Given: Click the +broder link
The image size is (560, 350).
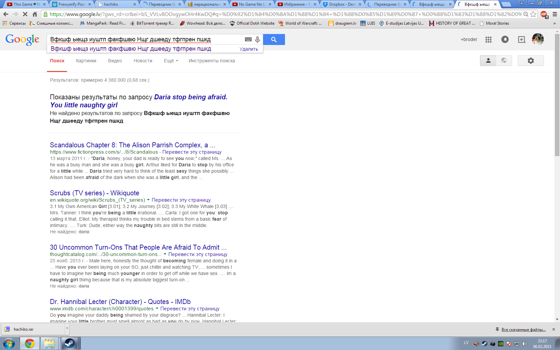Looking at the screenshot, I should pos(469,39).
